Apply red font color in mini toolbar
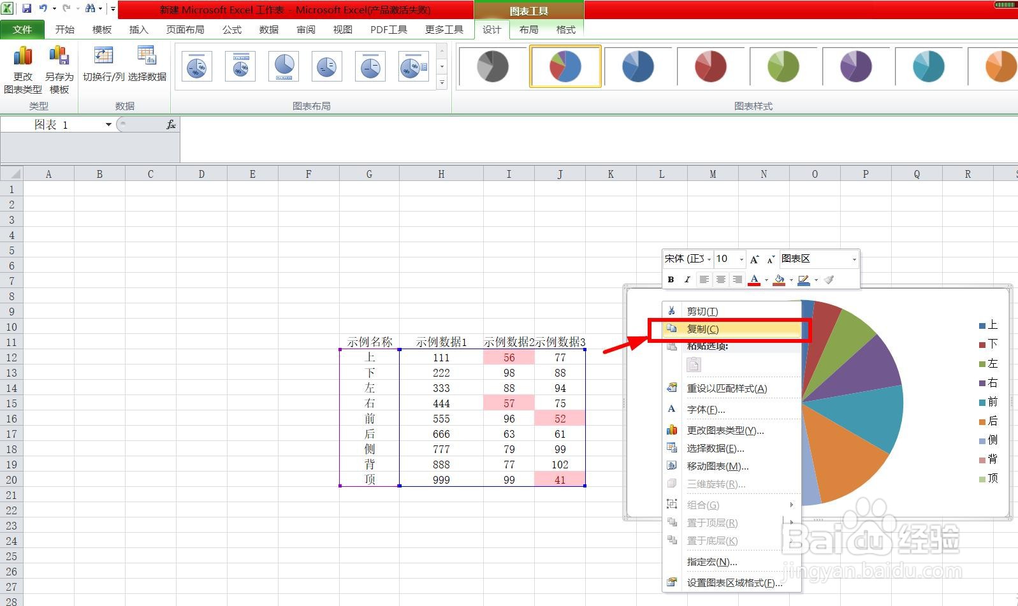This screenshot has width=1018, height=606. (754, 279)
